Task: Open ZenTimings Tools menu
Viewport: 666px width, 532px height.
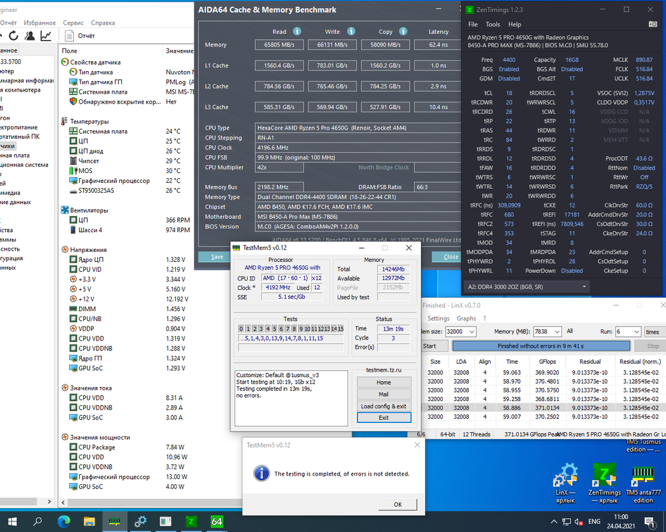Action: click(x=493, y=24)
